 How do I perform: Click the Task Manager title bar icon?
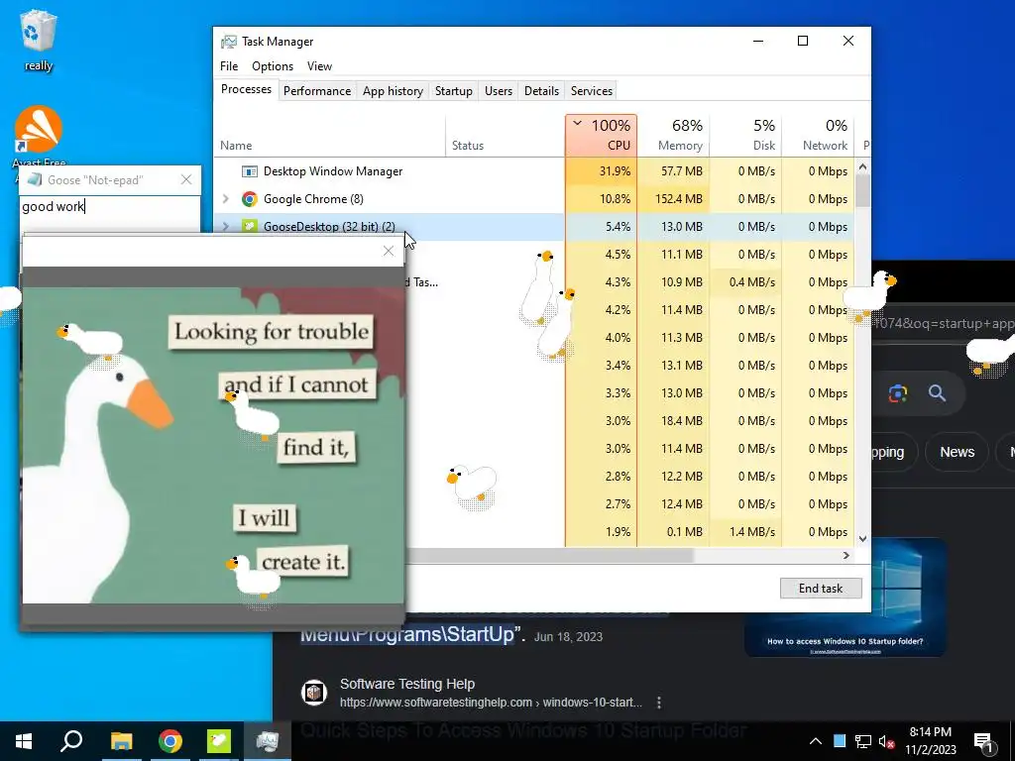point(229,42)
